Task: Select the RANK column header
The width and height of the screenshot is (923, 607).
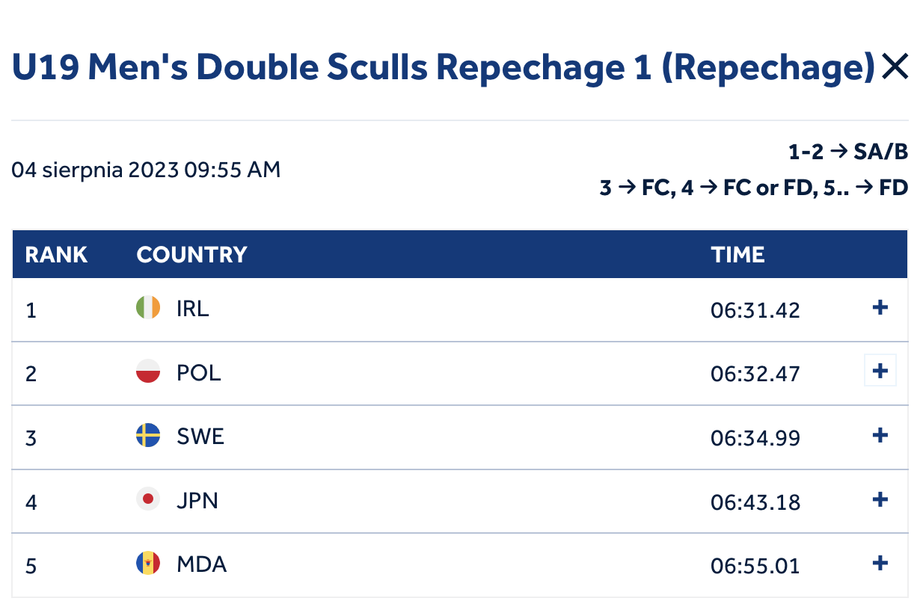Action: (x=56, y=255)
